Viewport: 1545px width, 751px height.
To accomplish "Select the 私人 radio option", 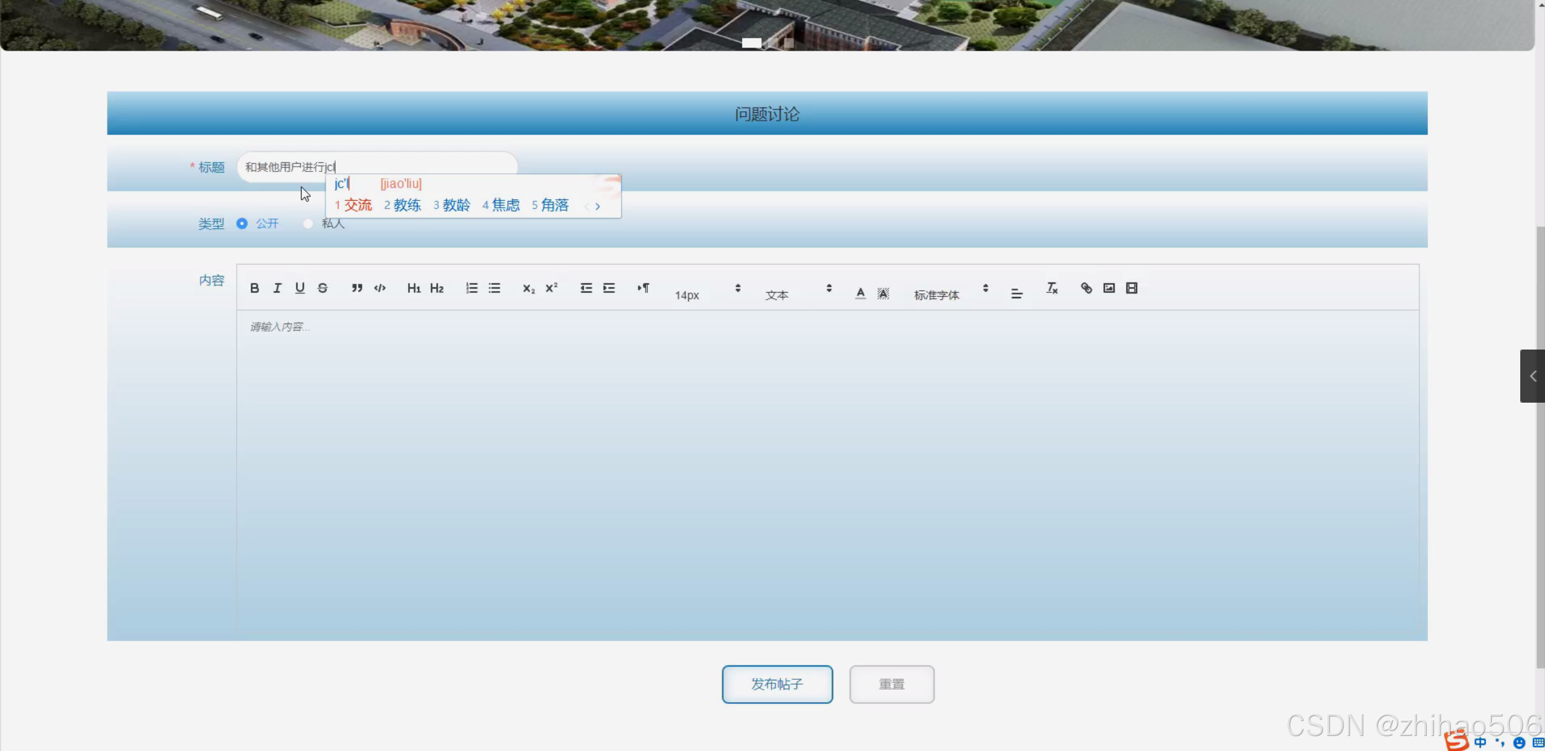I will pyautogui.click(x=308, y=223).
